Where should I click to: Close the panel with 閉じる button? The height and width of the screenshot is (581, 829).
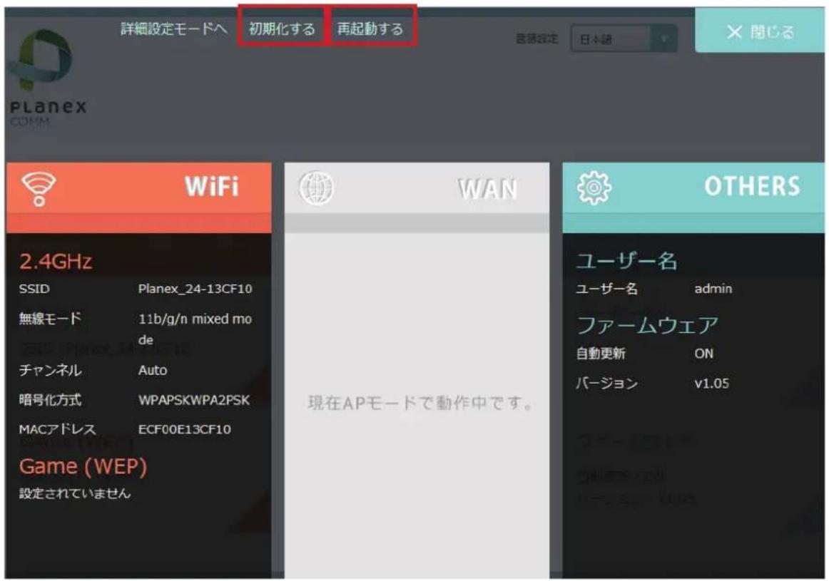pos(760,31)
